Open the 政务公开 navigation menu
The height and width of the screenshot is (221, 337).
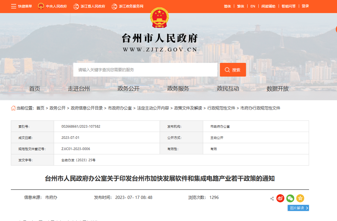(x=128, y=88)
